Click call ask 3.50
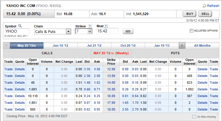This screenshot has height=121, width=222. [x=97, y=69]
